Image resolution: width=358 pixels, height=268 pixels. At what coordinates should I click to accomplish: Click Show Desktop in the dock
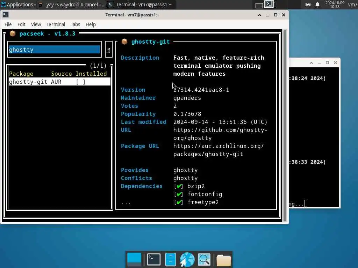[134, 260]
